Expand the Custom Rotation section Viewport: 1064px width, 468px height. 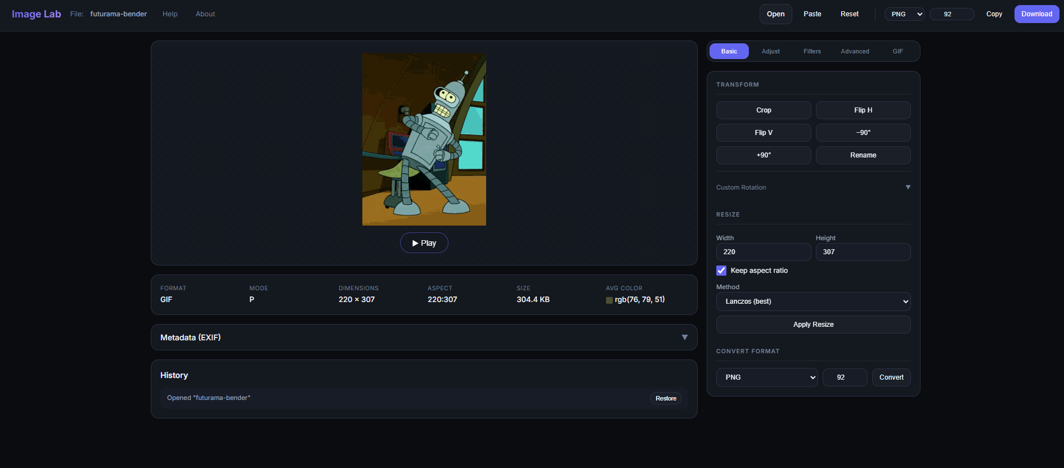[813, 187]
